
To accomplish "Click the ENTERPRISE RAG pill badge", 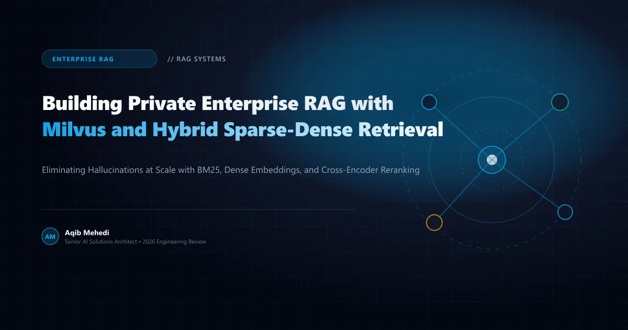I will [x=99, y=59].
